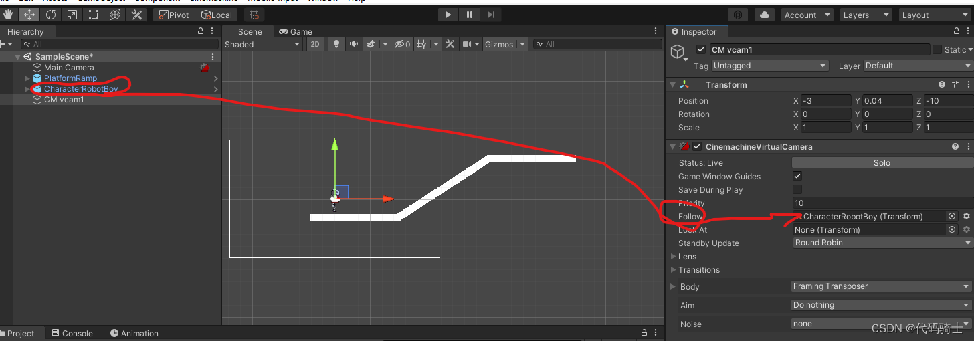Open Follow field gear settings
This screenshot has height=341, width=974.
tap(966, 216)
